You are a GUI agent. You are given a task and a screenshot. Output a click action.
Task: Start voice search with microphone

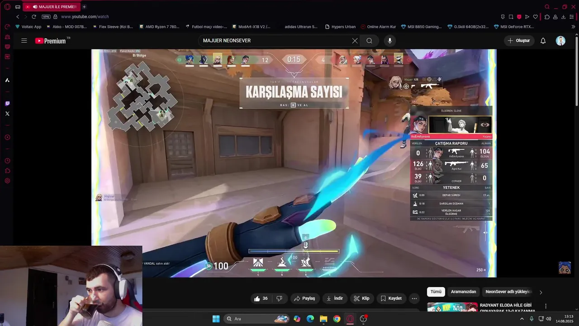tap(390, 41)
